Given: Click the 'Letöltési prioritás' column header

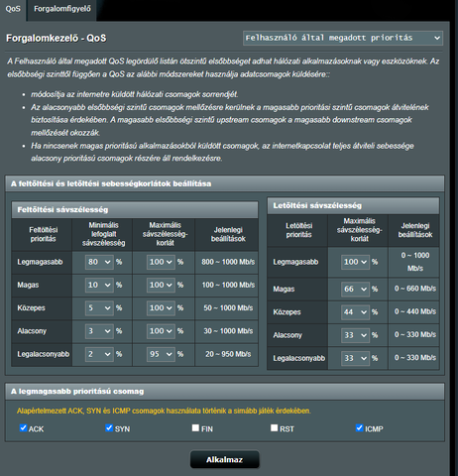Looking at the screenshot, I should (298, 230).
